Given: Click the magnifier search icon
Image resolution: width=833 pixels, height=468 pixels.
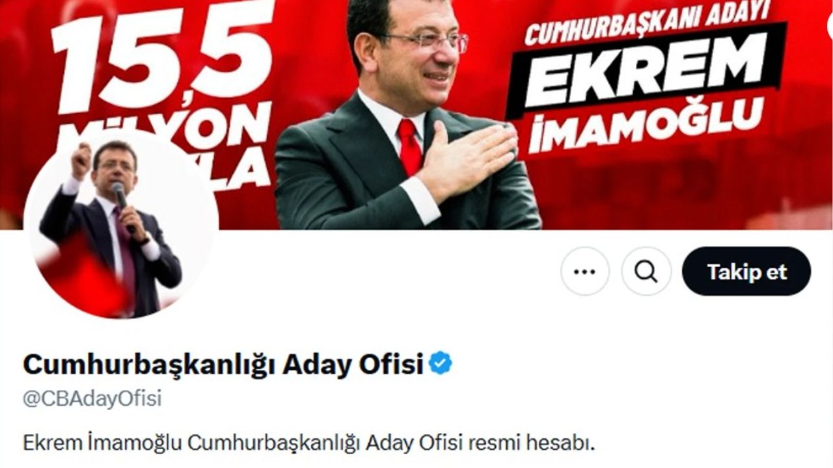Looking at the screenshot, I should coord(646,271).
